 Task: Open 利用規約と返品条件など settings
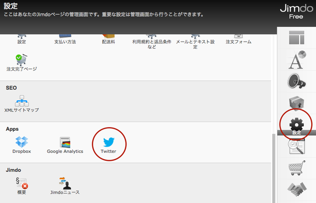(x=152, y=42)
